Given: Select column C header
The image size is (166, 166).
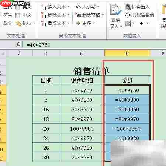Looking at the screenshot, I should (82, 53).
